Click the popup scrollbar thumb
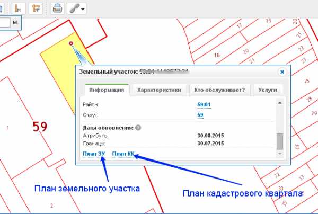The width and height of the screenshot is (318, 214). (280, 141)
